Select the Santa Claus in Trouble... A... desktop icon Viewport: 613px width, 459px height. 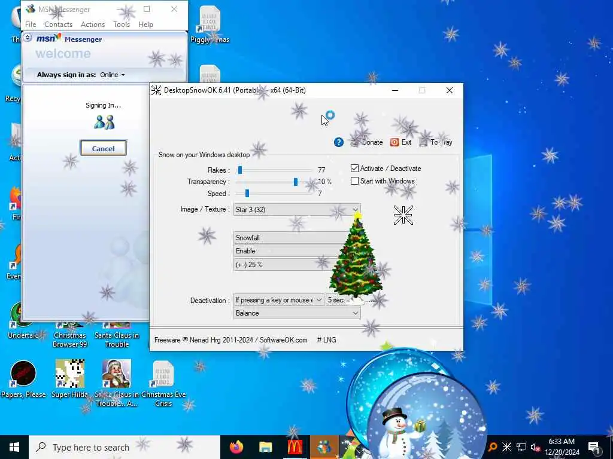tap(117, 383)
